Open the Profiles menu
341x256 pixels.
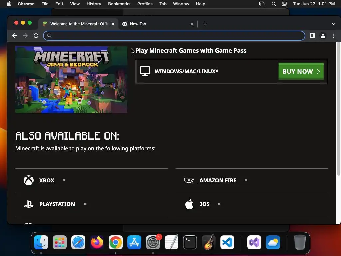[x=145, y=4]
